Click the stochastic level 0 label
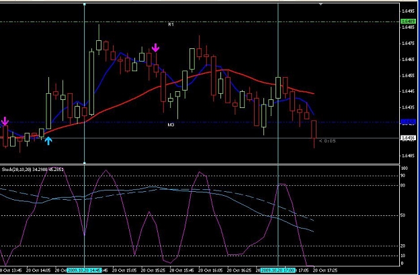The height and width of the screenshot is (275, 420). [x=402, y=264]
